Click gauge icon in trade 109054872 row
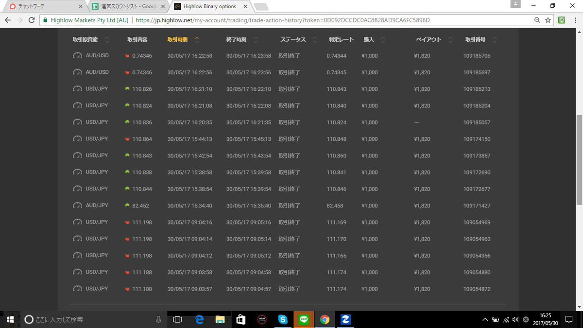The width and height of the screenshot is (583, 328). (x=77, y=289)
